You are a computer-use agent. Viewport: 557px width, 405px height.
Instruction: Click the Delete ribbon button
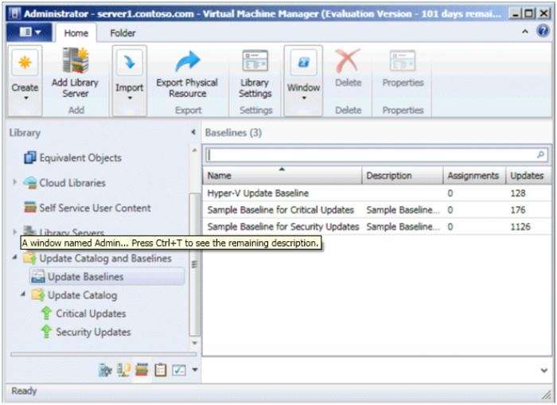pos(349,68)
